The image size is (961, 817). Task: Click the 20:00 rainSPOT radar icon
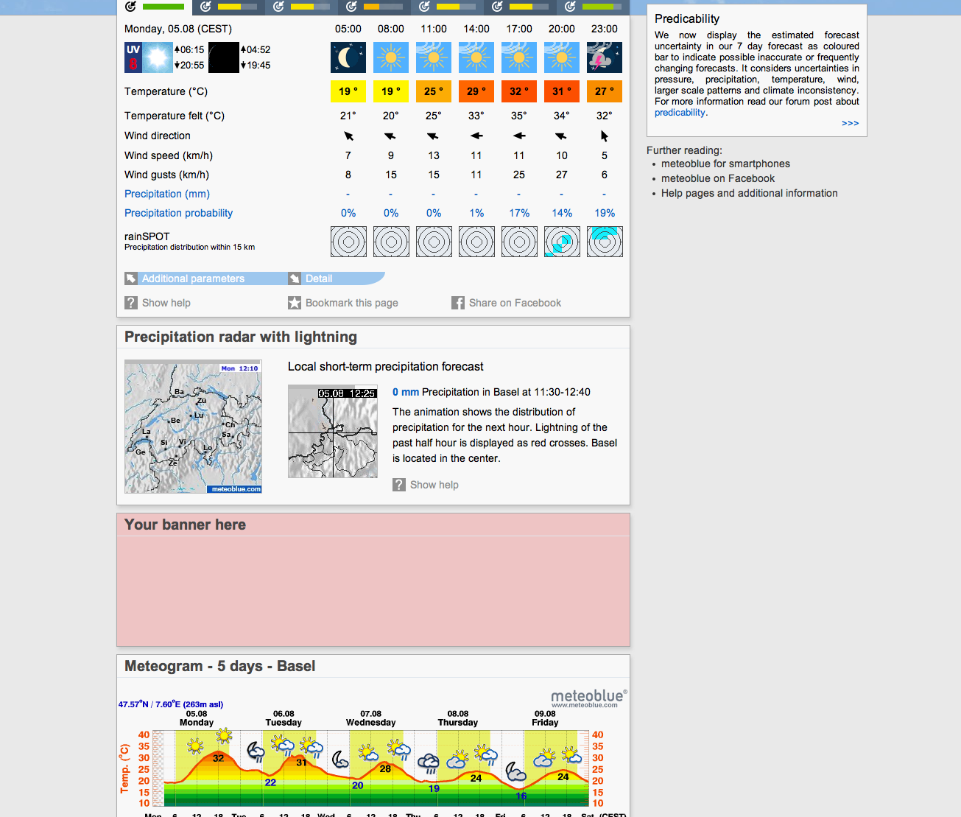(x=562, y=242)
